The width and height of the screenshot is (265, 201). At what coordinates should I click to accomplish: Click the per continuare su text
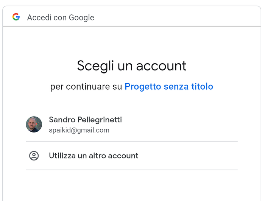tap(86, 87)
